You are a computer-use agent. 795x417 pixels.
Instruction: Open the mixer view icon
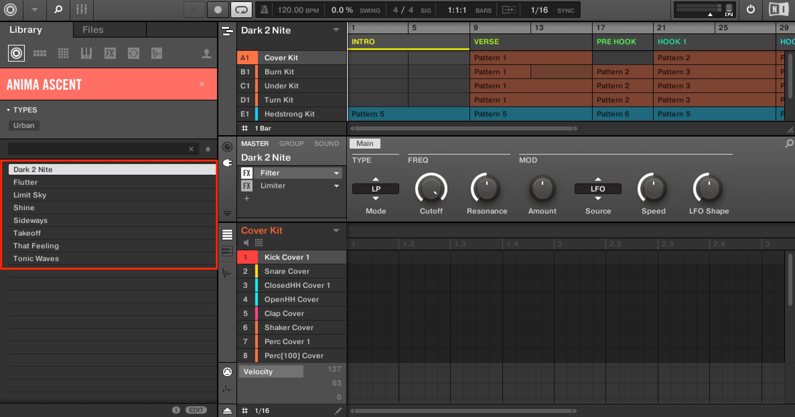(x=81, y=10)
